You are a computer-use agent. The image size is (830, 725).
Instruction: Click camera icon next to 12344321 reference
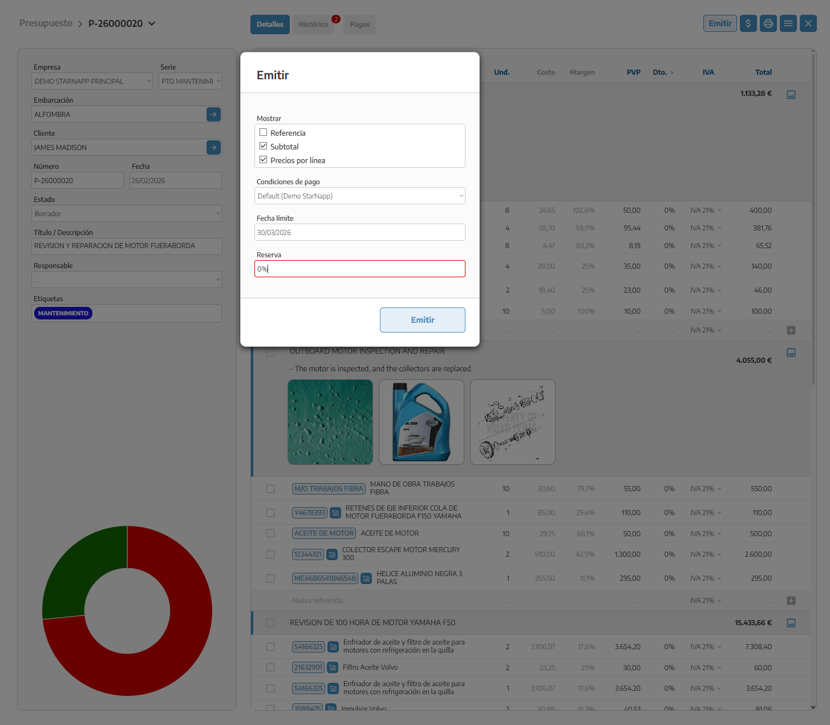[x=332, y=554]
